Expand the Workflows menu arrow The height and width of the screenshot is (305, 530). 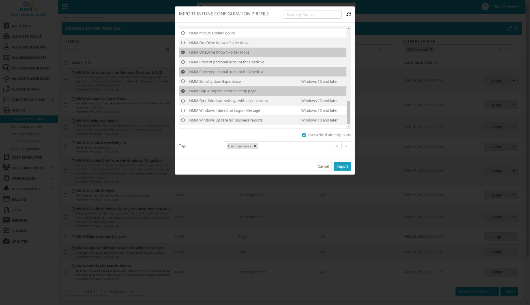point(53,178)
